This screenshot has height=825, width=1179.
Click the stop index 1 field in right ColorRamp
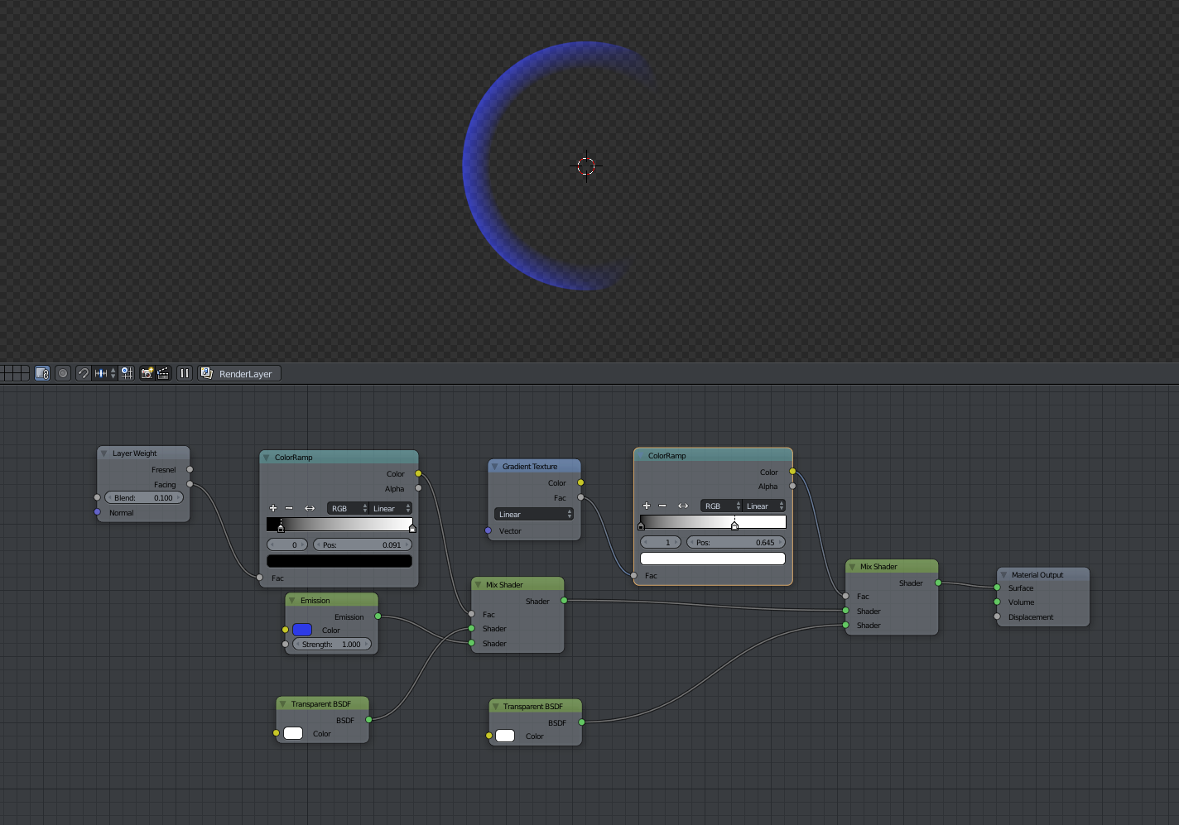(x=661, y=542)
